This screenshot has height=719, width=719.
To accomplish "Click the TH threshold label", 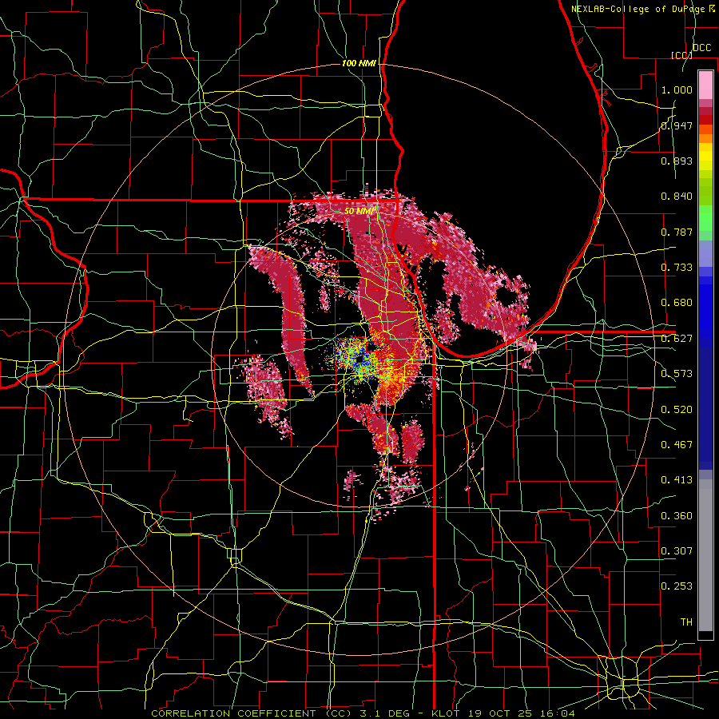I will click(686, 622).
